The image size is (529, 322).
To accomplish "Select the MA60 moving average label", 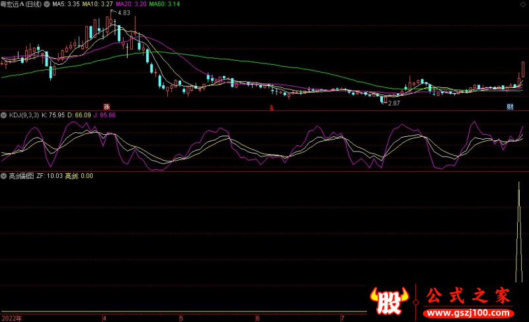I will (165, 4).
